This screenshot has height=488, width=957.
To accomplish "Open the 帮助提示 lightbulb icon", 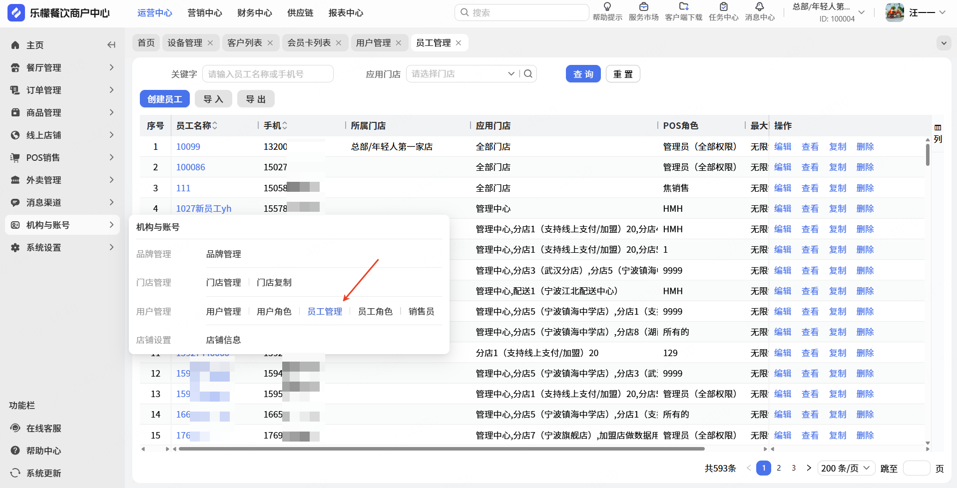I will tap(607, 7).
